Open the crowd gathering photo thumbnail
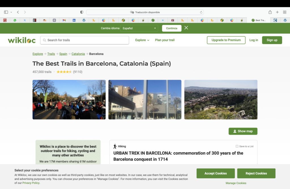Screen dimensions: 290x189 (x=69, y=100)
